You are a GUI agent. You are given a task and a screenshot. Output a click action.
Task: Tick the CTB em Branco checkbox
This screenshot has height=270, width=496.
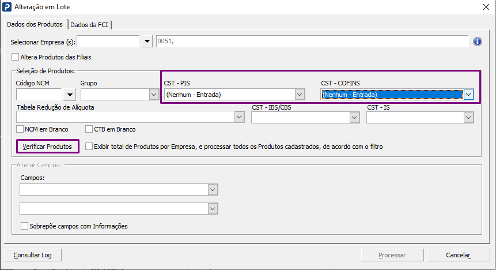coord(89,129)
